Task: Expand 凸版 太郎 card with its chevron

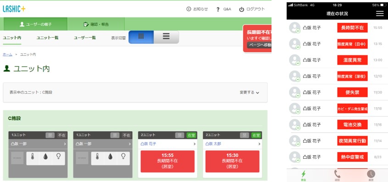Action: tap(259, 144)
